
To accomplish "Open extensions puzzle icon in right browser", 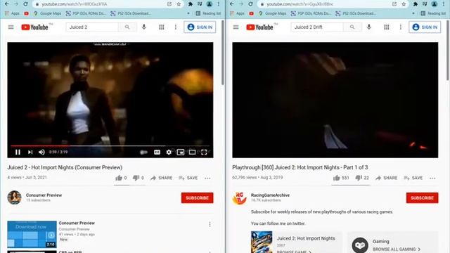I will click(416, 4).
